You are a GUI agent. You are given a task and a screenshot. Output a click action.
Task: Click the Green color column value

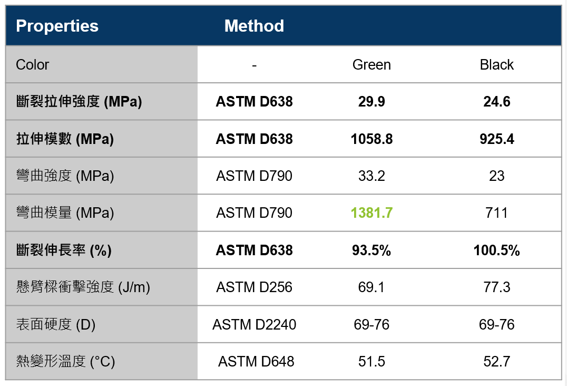[372, 65]
